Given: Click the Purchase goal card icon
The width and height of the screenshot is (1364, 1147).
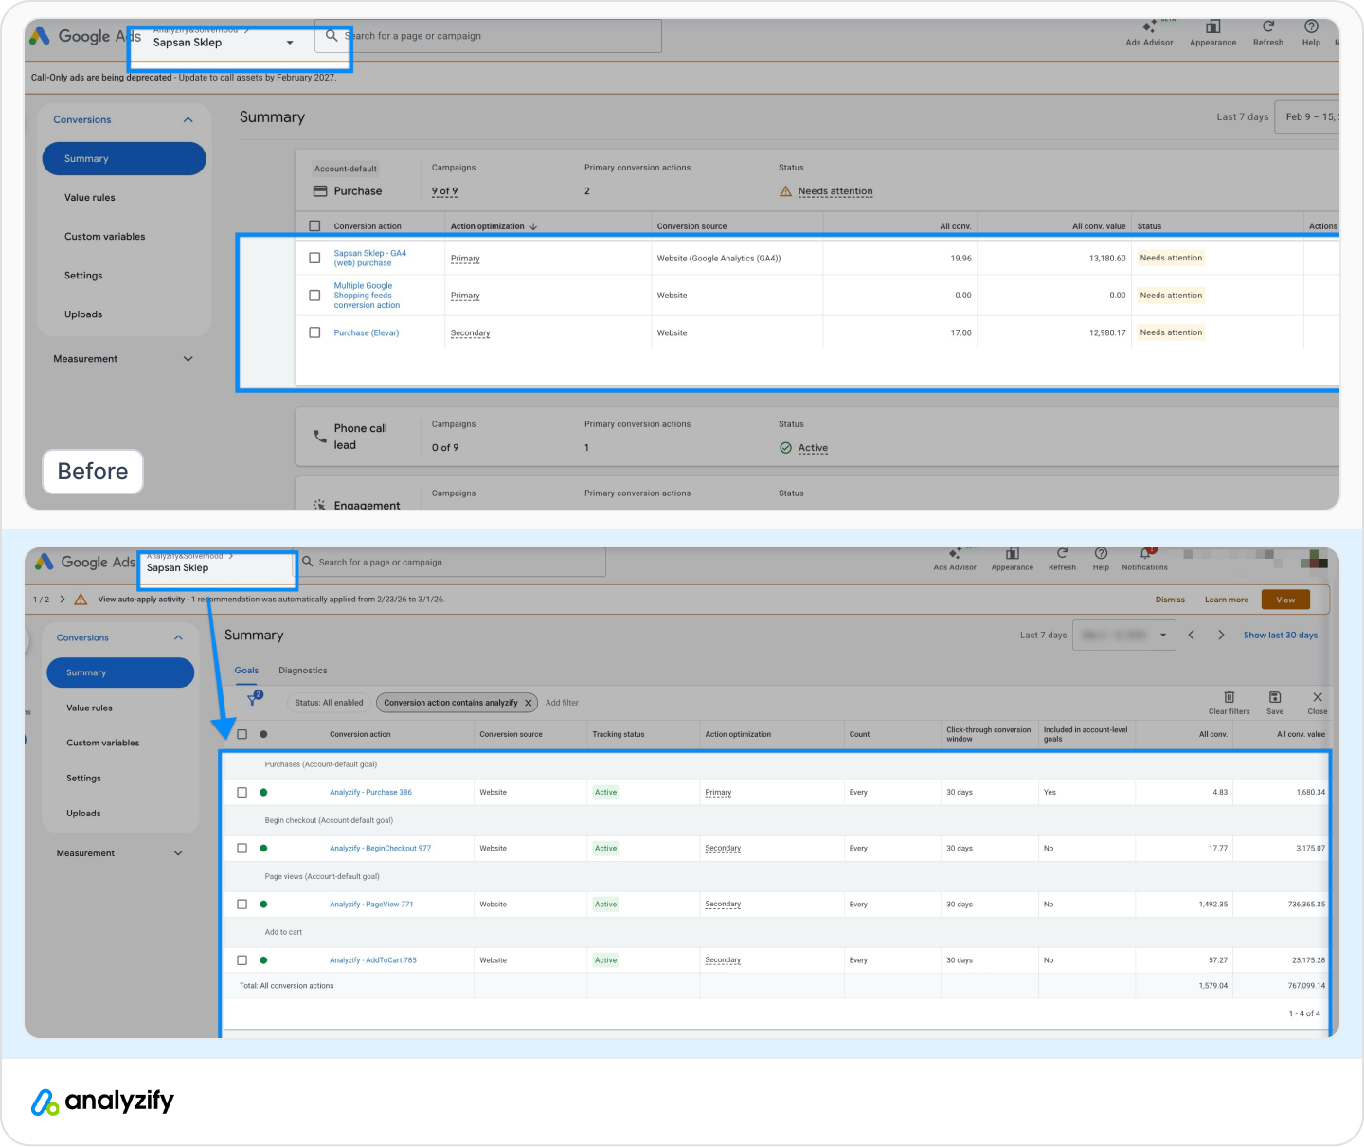Looking at the screenshot, I should click(320, 191).
